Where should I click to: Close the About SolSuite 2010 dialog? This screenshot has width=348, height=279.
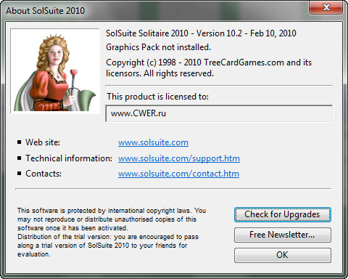click(326, 7)
